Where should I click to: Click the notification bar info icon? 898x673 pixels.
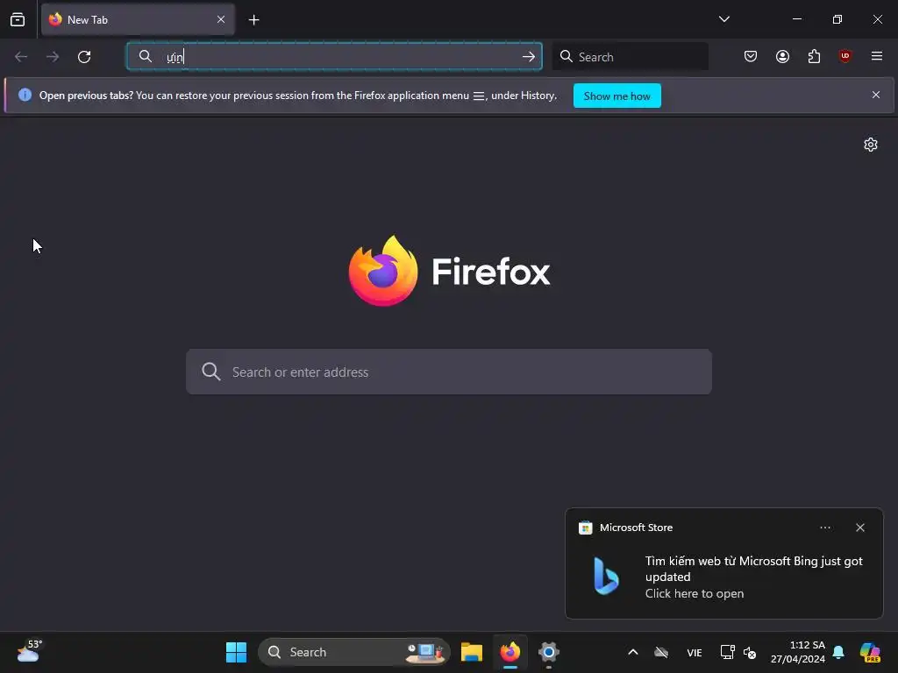(x=25, y=95)
